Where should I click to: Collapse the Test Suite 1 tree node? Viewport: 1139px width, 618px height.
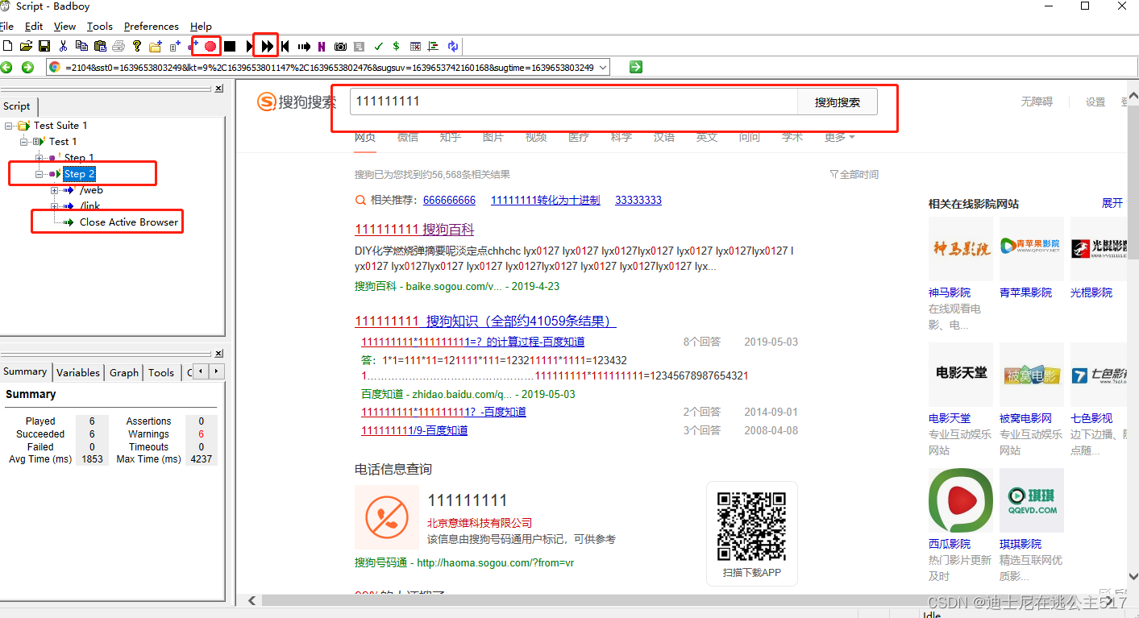coord(8,125)
